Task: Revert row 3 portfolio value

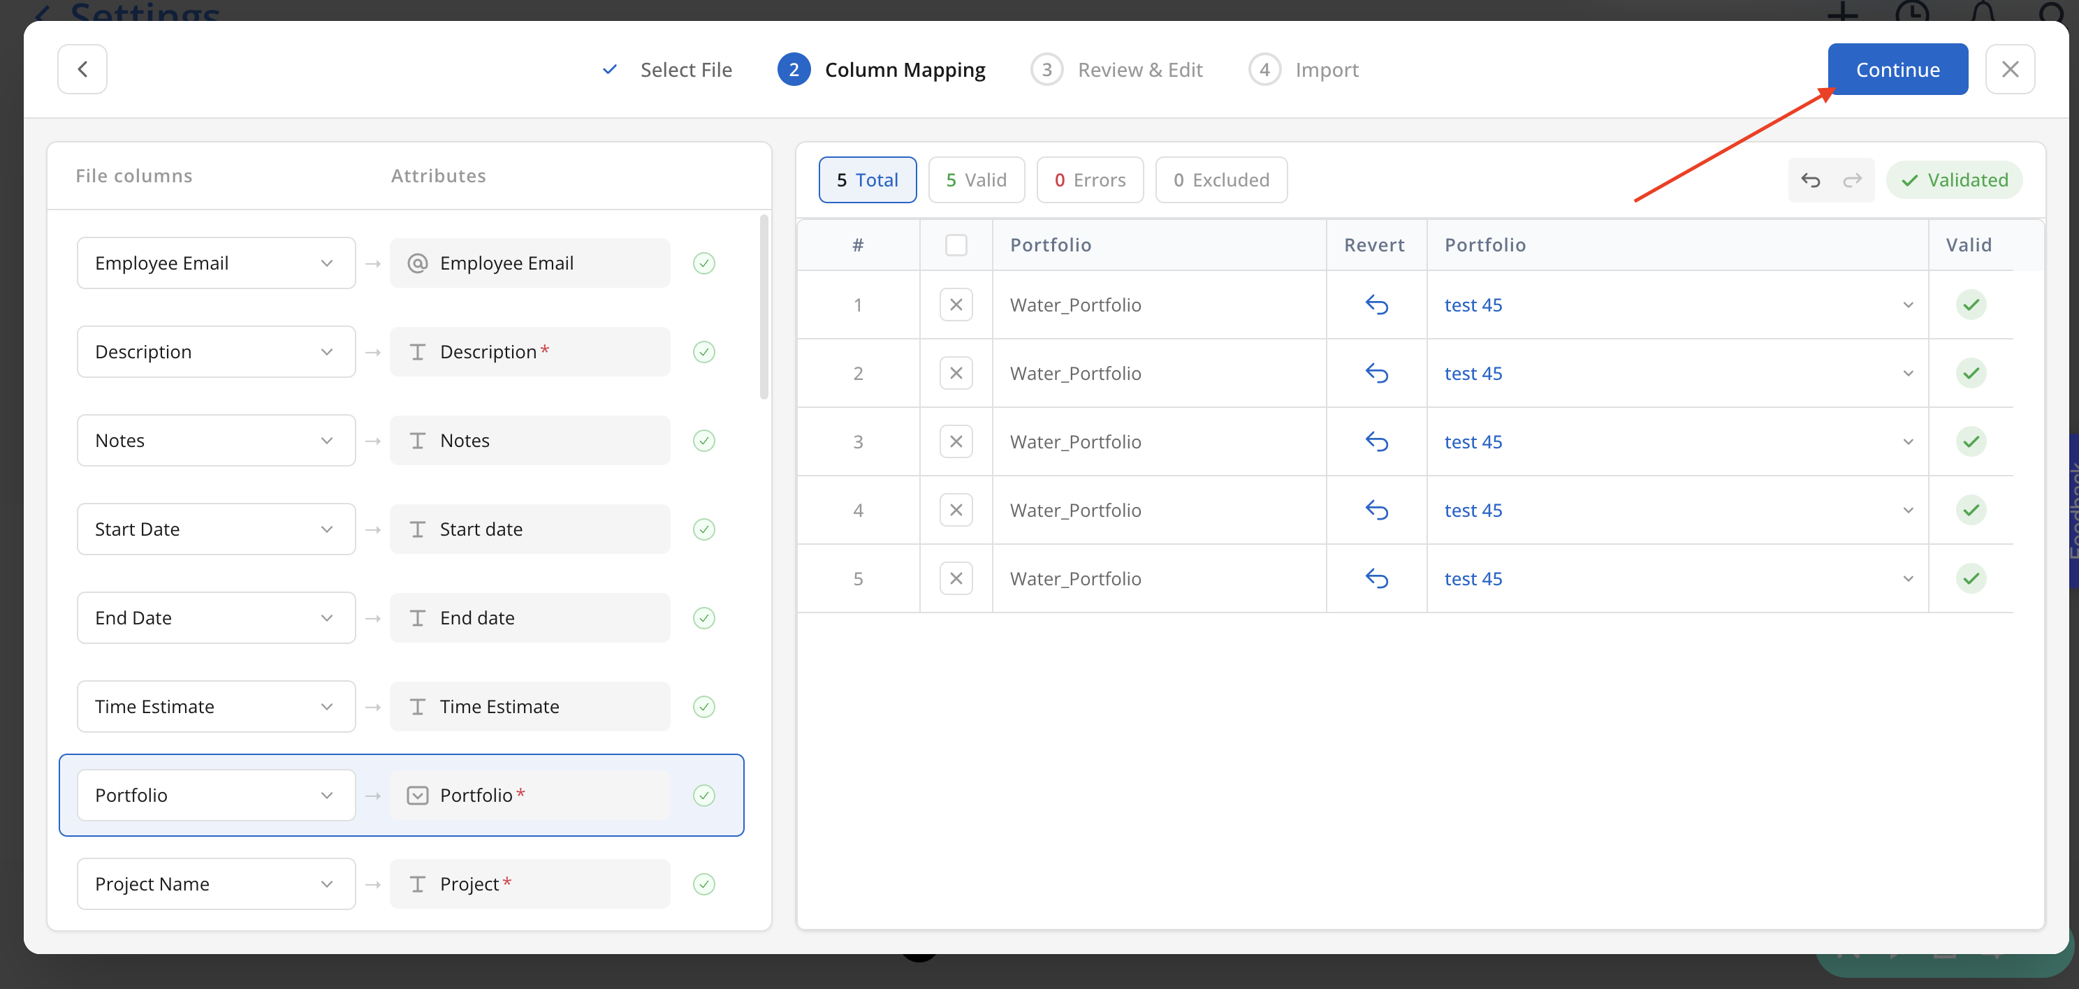Action: click(x=1376, y=442)
